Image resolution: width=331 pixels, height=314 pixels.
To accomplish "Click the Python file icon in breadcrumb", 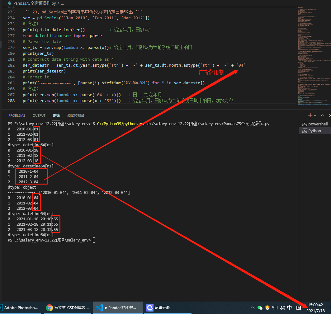I will 10,3.
